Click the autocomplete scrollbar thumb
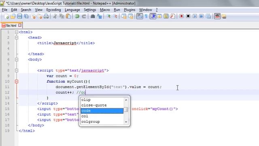 (126, 109)
